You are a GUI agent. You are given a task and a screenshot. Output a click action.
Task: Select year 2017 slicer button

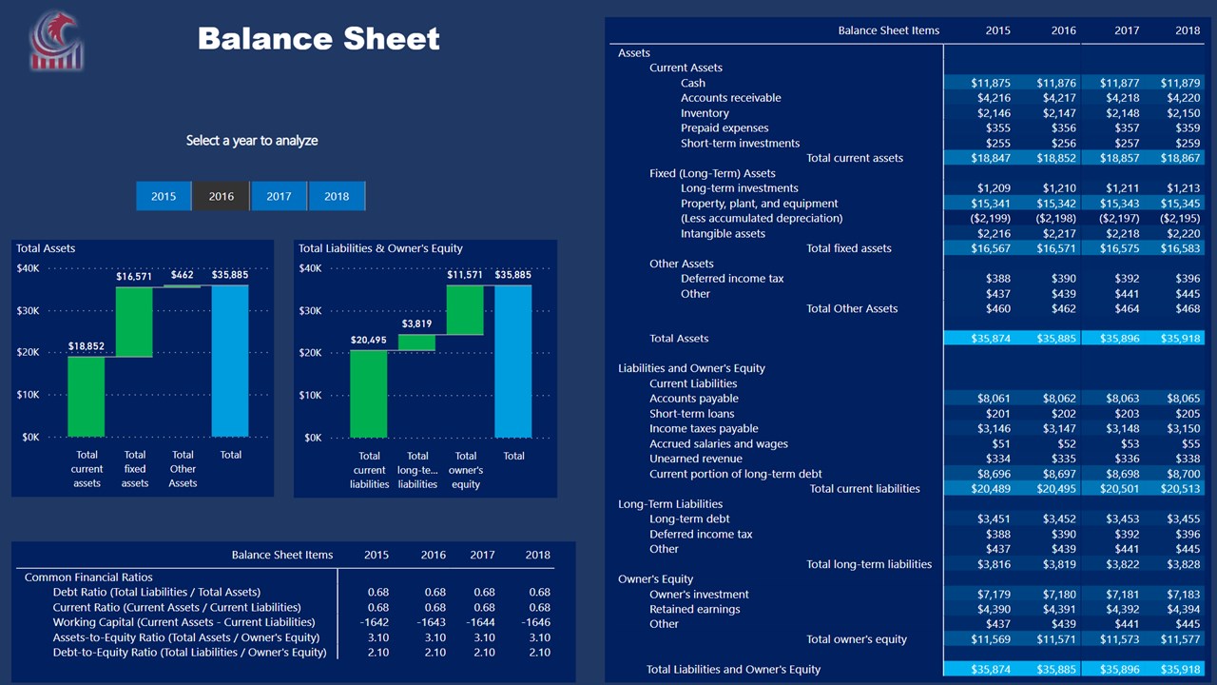[x=279, y=196]
